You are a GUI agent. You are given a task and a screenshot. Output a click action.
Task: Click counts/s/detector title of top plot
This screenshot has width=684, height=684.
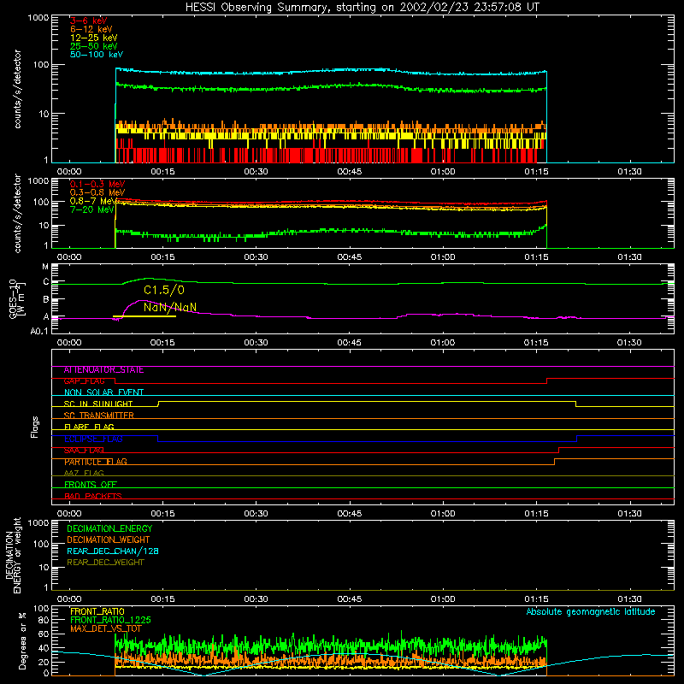(x=17, y=89)
